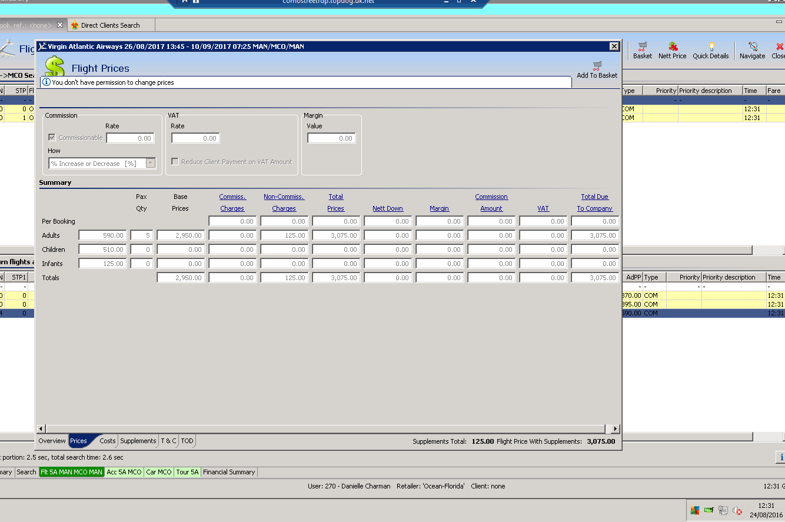The image size is (785, 522).
Task: Click the muted speaker tray icon
Action: [737, 510]
